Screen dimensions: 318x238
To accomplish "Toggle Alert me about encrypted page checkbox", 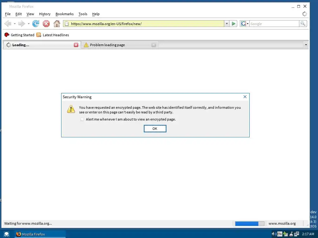I will pyautogui.click(x=82, y=119).
